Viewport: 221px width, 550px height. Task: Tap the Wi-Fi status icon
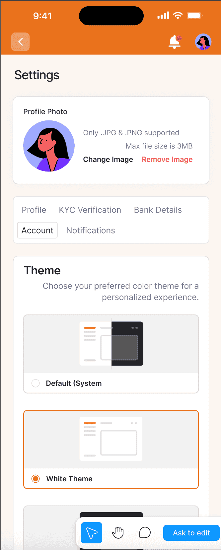point(178,16)
